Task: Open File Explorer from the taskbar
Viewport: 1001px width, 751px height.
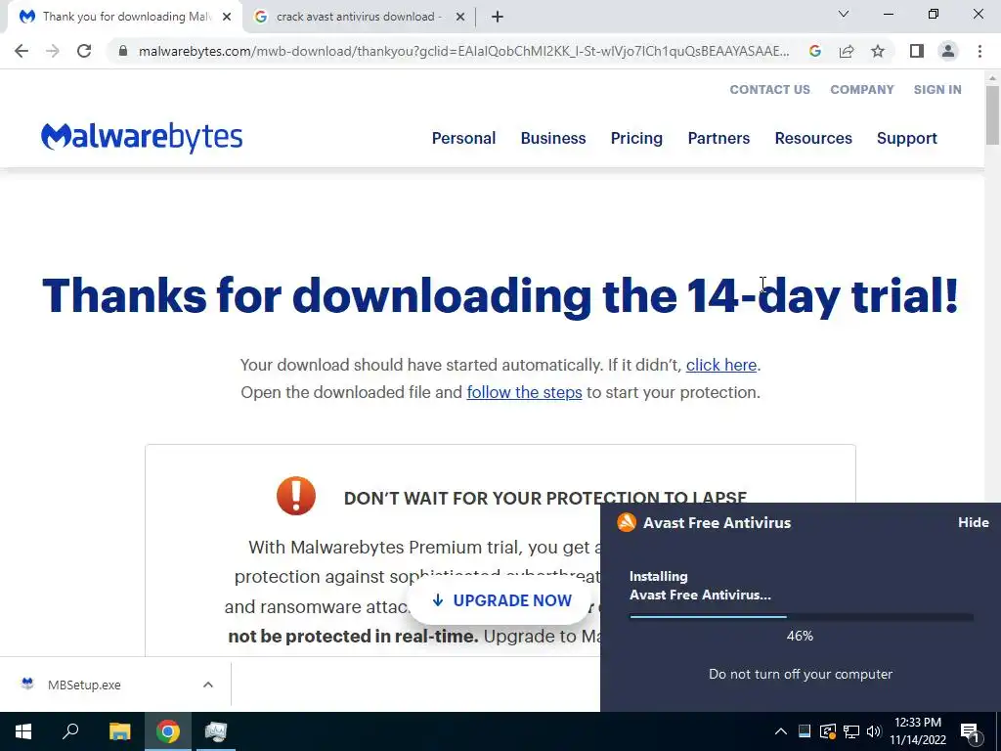Action: point(119,731)
